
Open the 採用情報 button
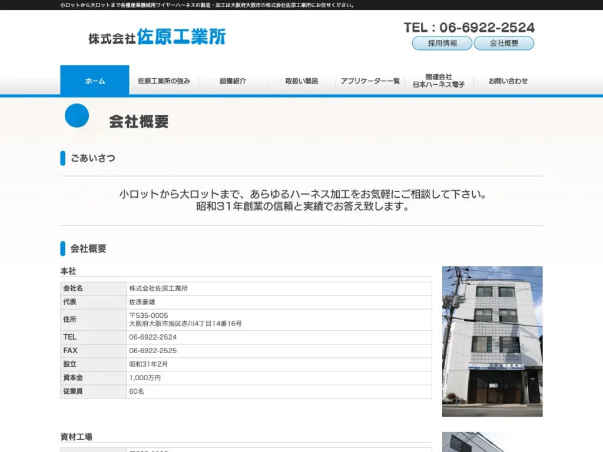(x=442, y=43)
